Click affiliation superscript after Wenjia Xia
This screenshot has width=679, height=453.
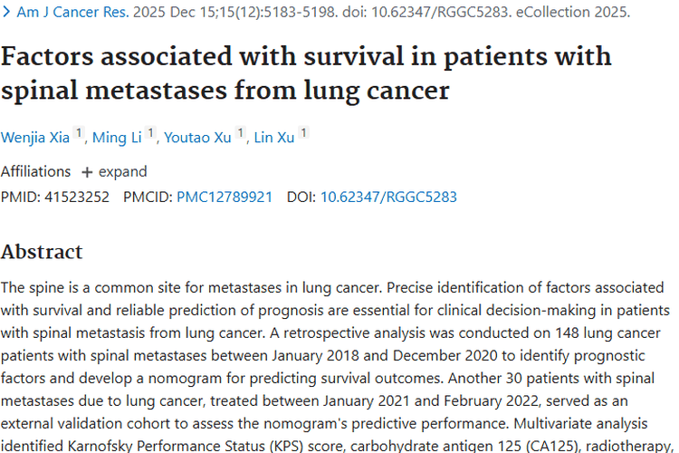coord(79,134)
